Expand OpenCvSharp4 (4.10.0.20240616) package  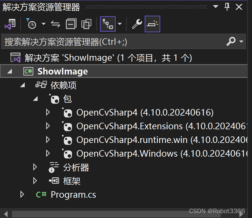point(48,112)
